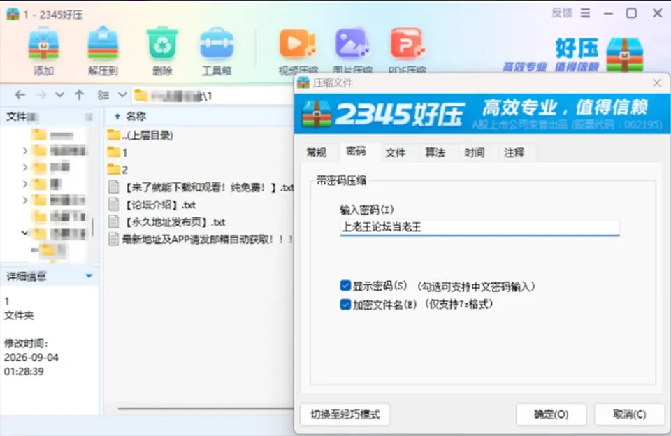Click the 2345好压 banner in dialog
This screenshot has height=436, width=671.
pyautogui.click(x=482, y=114)
